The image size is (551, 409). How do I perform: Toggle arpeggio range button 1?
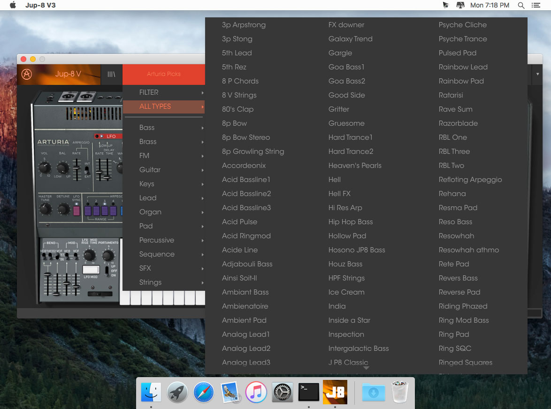pyautogui.click(x=87, y=211)
